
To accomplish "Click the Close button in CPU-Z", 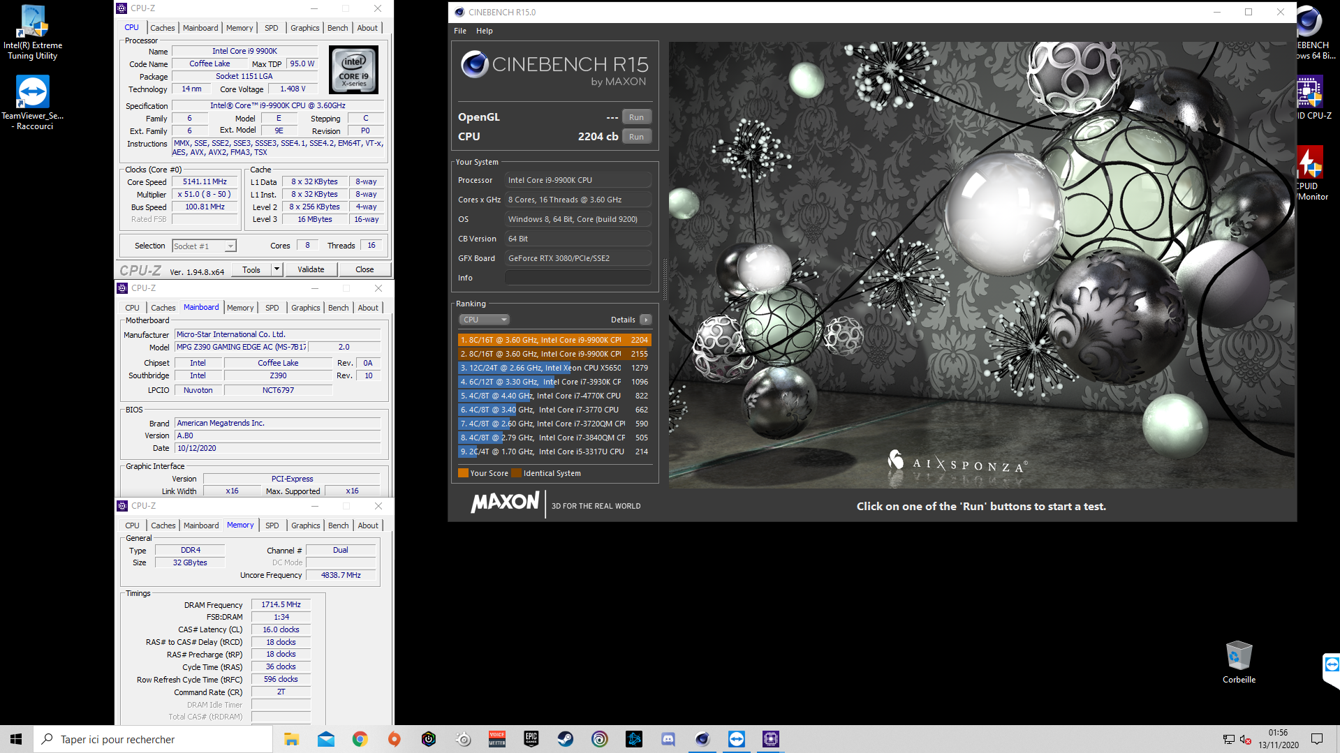I will 365,269.
